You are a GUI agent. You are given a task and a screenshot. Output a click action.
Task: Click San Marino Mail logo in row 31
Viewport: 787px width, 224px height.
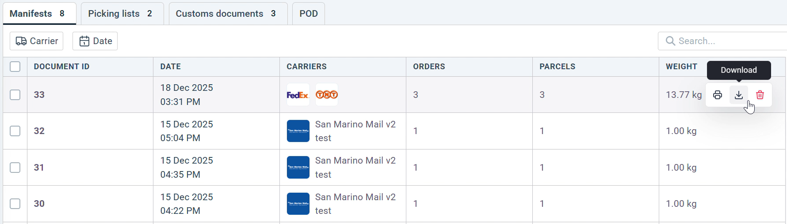coord(298,168)
